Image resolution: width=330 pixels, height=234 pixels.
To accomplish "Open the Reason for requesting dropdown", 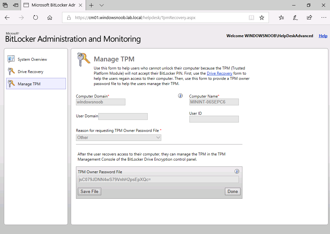I will pyautogui.click(x=119, y=138).
